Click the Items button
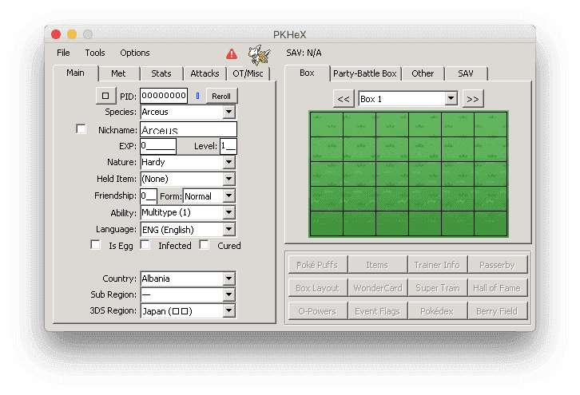This screenshot has height=395, width=580. (377, 265)
